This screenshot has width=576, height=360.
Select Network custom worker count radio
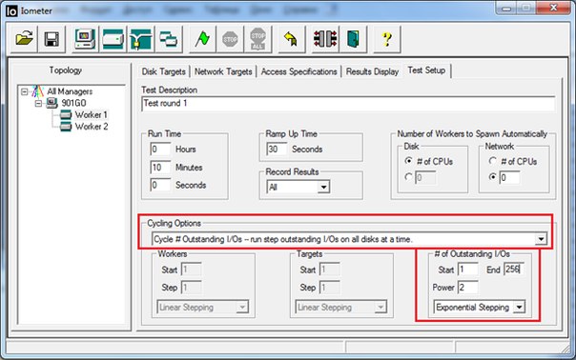click(493, 177)
